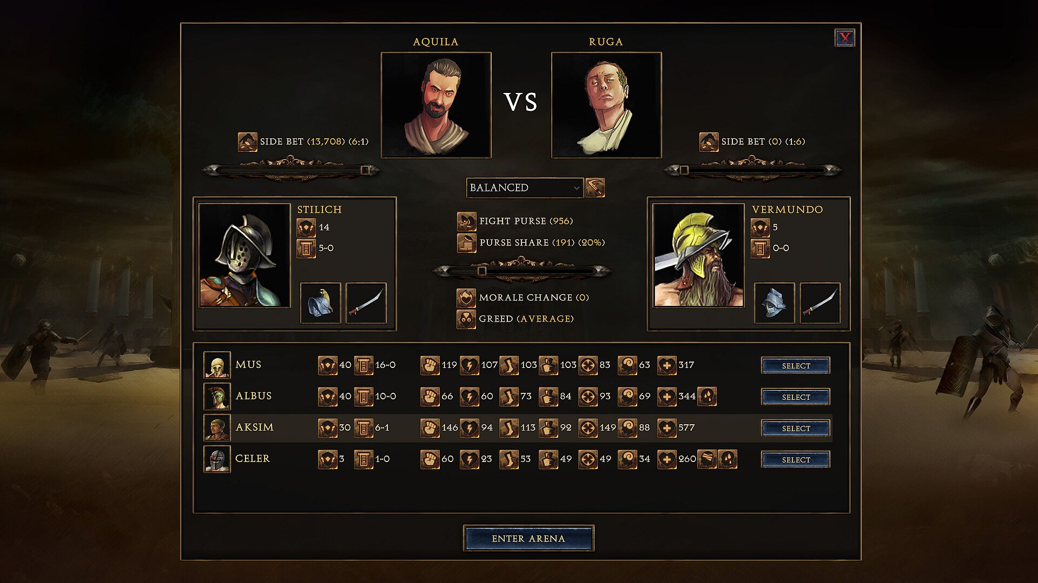This screenshot has height=583, width=1038.
Task: Click Celer's portrait thumbnail in the roster
Action: (x=217, y=459)
